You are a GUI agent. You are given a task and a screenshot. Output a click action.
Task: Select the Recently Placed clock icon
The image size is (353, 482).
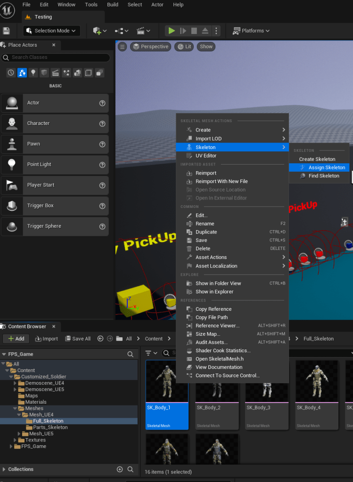[11, 73]
